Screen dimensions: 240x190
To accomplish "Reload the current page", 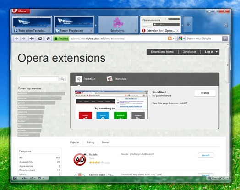I will pyautogui.click(x=40, y=38).
